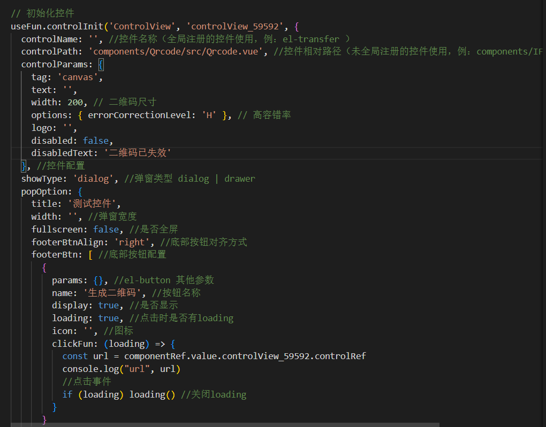Screen dimensions: 546x427
Task: Click the 'right' footerBtnAlign value
Action: (x=132, y=242)
